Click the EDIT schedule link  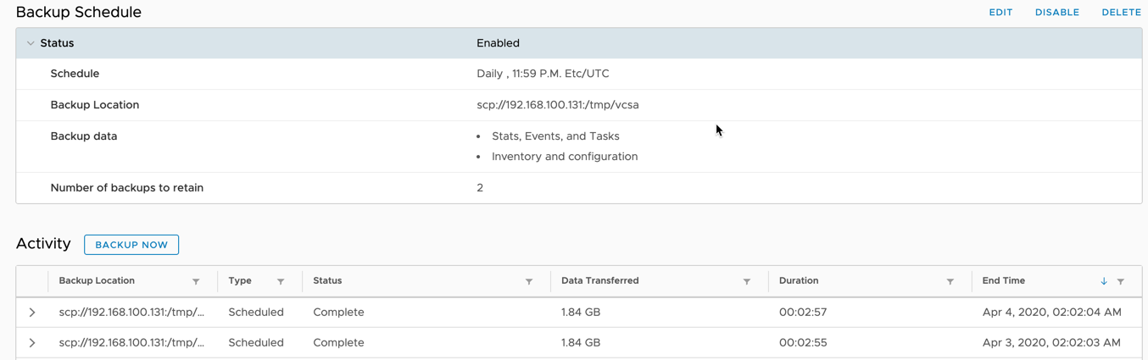1000,13
